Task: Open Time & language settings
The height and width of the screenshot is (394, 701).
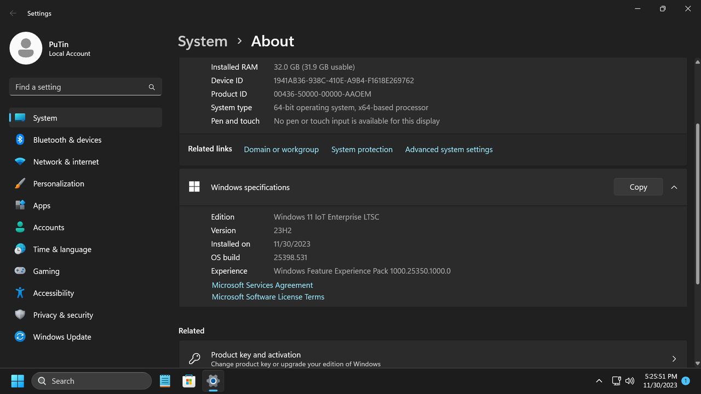Action: [x=62, y=249]
